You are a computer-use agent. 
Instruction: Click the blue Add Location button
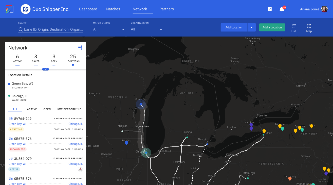234,27
